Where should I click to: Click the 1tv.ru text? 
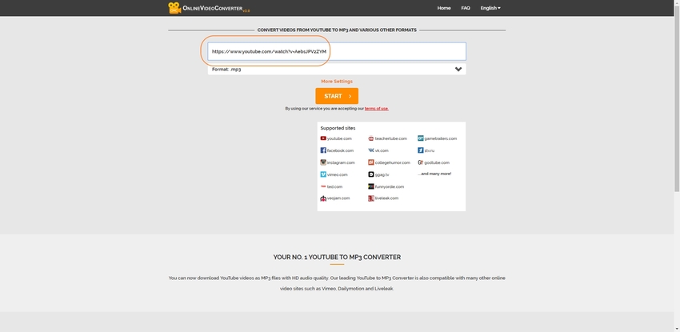[430, 151]
